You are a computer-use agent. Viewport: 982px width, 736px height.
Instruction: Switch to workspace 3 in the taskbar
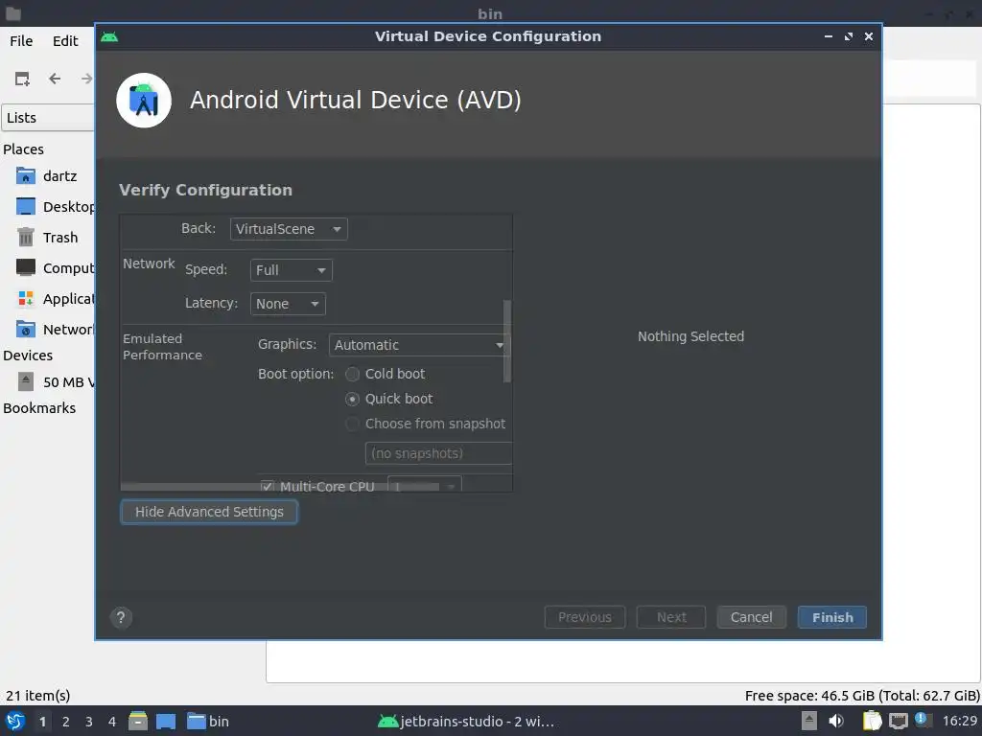(89, 722)
